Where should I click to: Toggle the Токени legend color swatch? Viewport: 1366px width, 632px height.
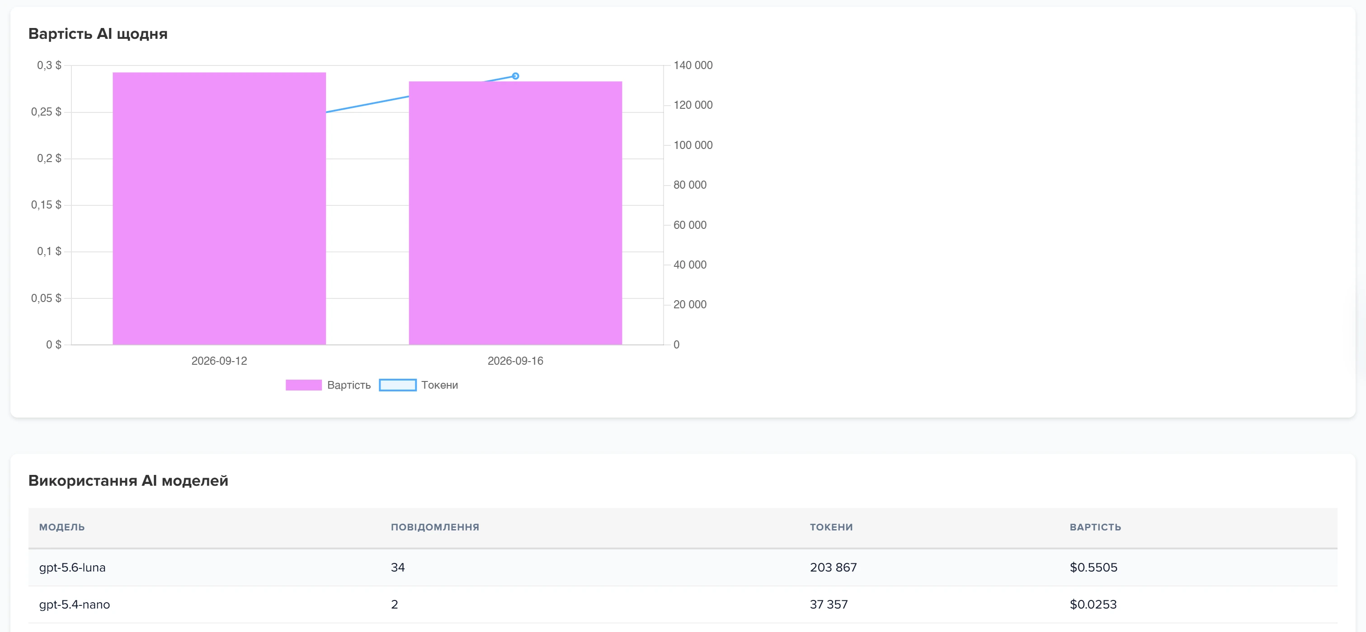[x=398, y=385]
